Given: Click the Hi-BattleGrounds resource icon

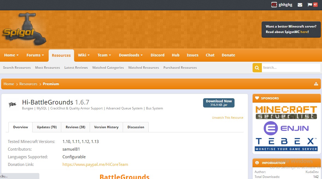Looking at the screenshot, I should [x=12, y=105].
